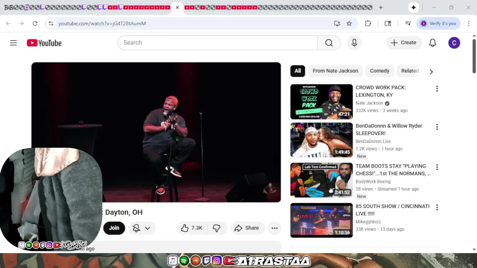This screenshot has width=477, height=268.
Task: Open notification preferences bell dropdown
Action: pos(142,228)
